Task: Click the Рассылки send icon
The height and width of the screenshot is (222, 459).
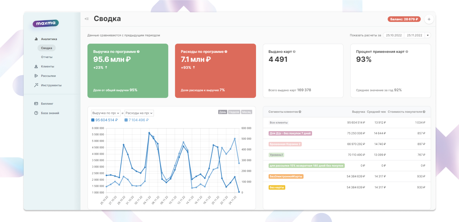Action: coord(36,76)
